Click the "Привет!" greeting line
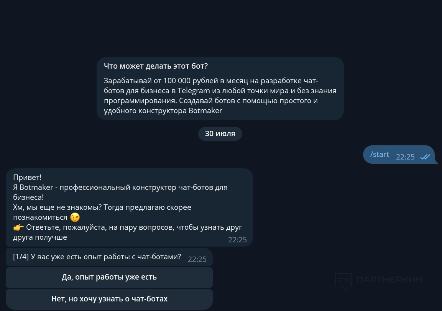 point(27,178)
